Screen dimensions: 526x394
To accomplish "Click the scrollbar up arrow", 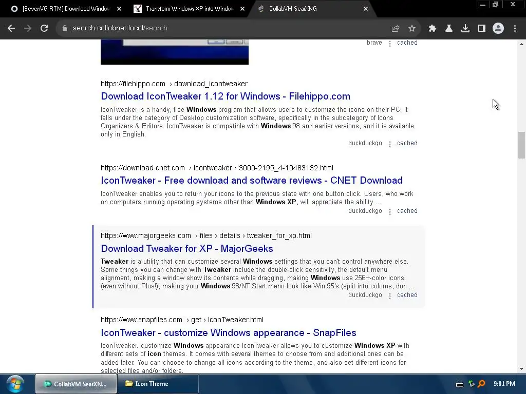I will pyautogui.click(x=521, y=44).
